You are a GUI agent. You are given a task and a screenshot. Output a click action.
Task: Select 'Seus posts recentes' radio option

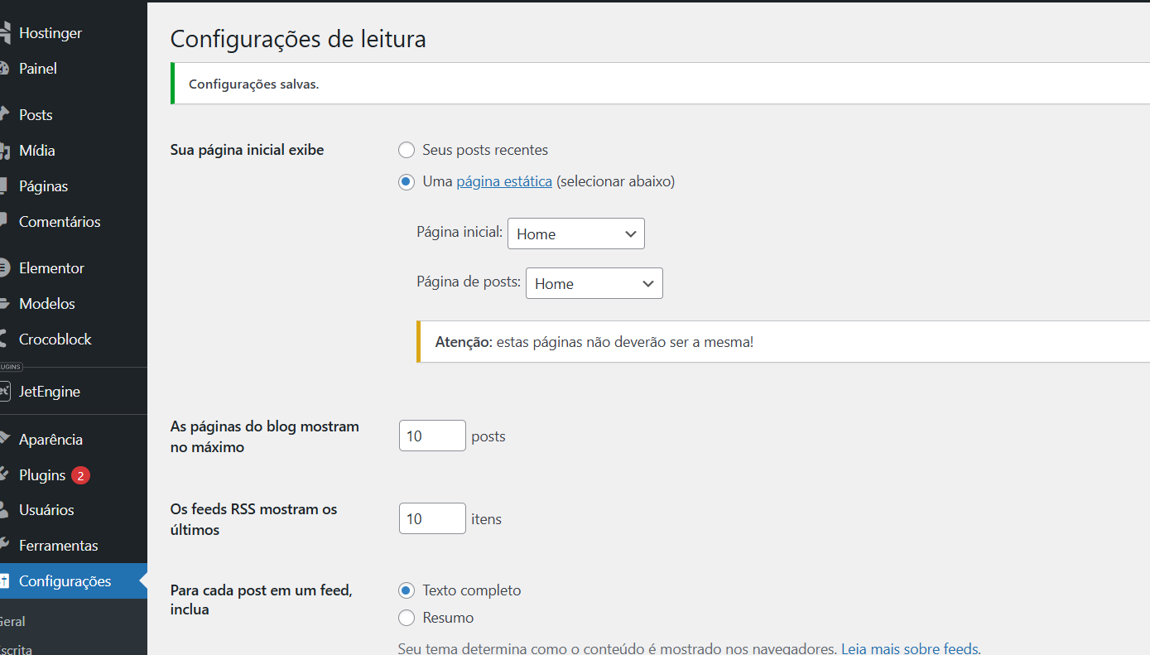click(407, 150)
